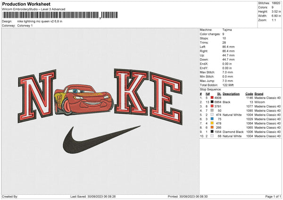Click thread code 1146
Image resolution: width=283 pixels, height=200 pixels.
click(250, 98)
